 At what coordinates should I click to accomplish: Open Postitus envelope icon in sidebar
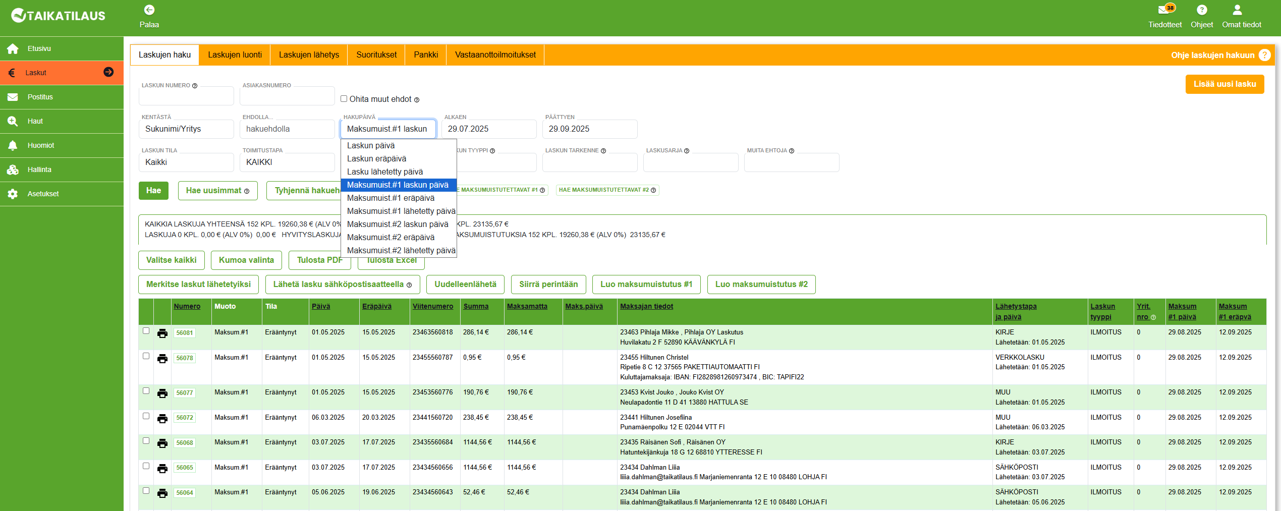[x=13, y=97]
